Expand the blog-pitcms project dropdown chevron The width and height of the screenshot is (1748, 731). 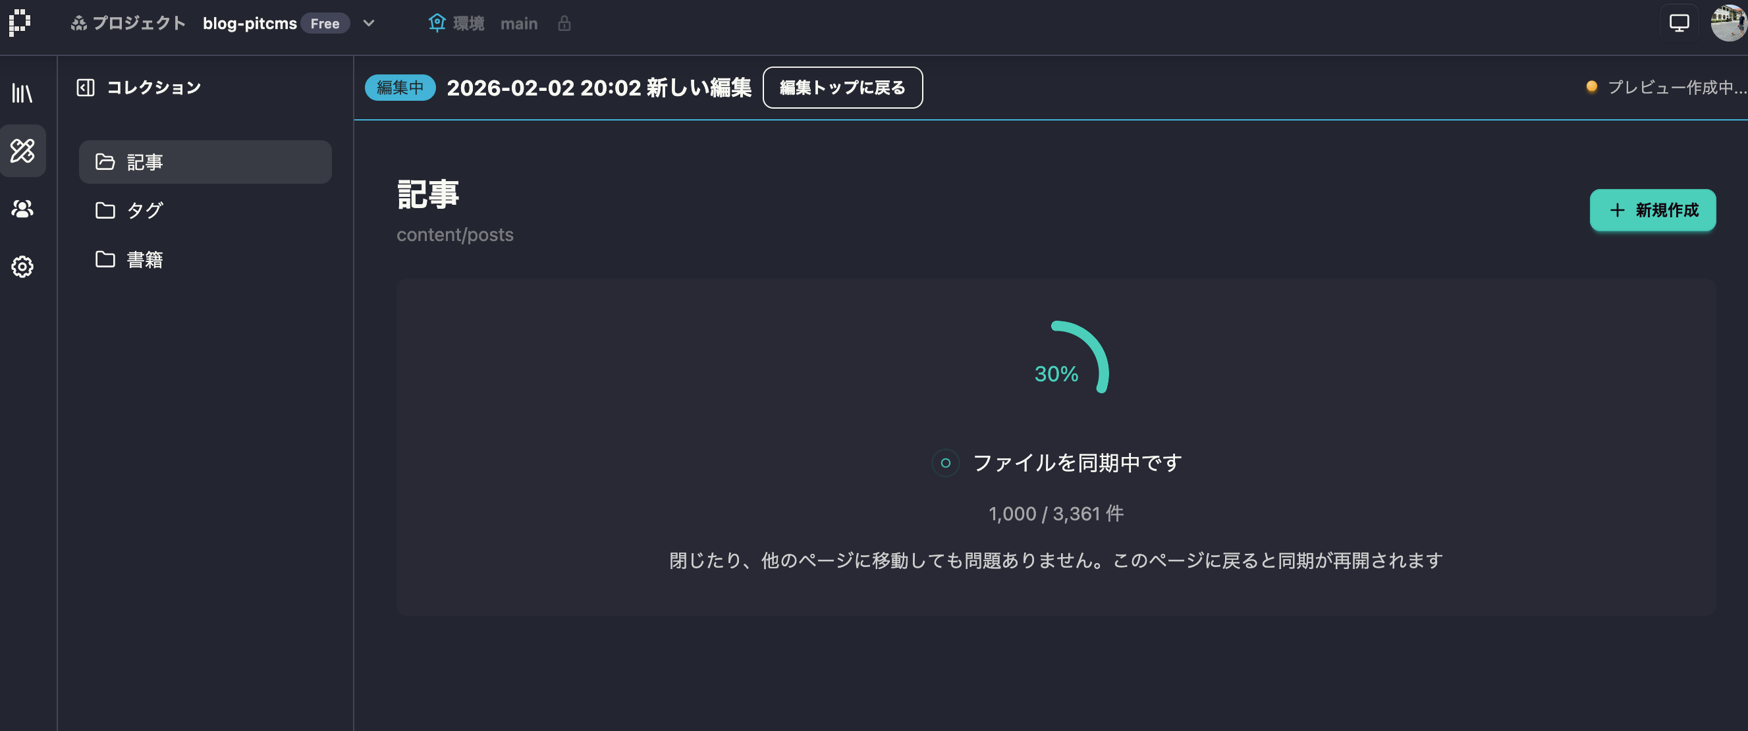click(x=368, y=23)
